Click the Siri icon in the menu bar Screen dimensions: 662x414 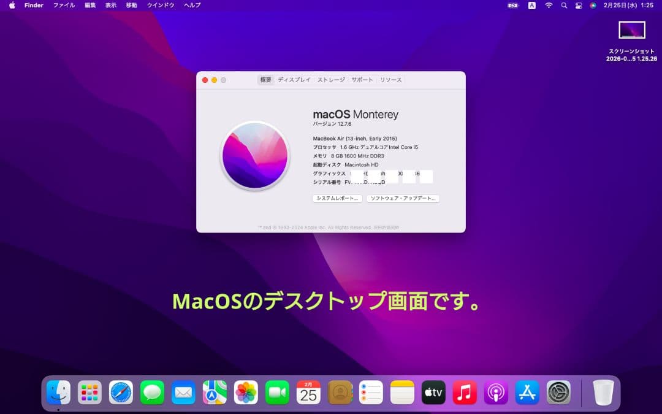[x=593, y=6]
